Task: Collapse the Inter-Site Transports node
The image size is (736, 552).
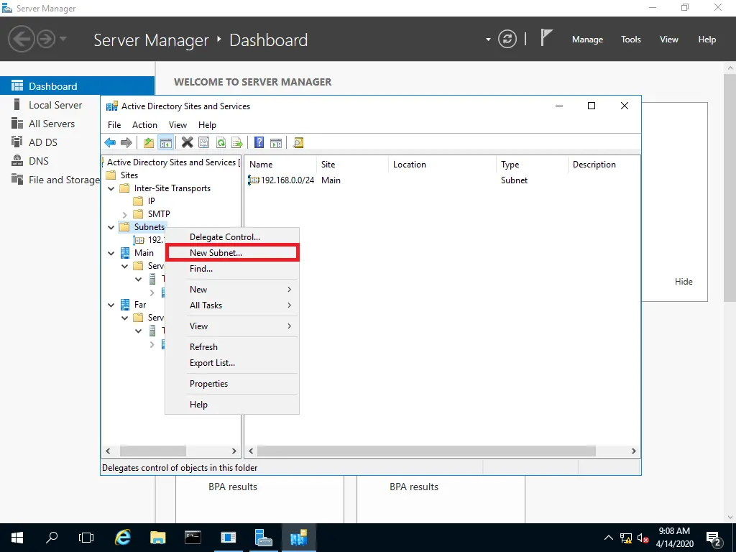Action: [111, 188]
